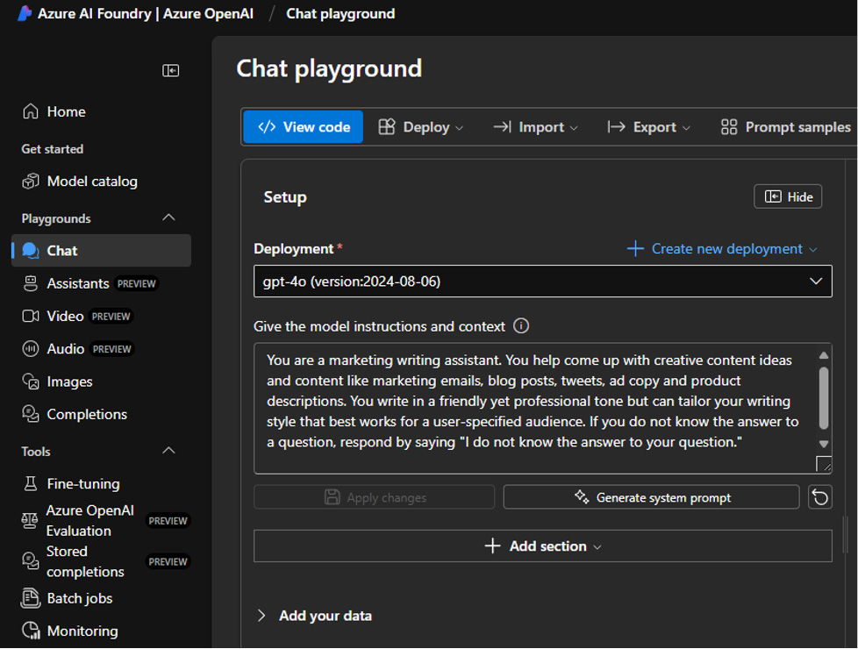The height and width of the screenshot is (649, 858).
Task: Click the Azure AI Foundry logo icon
Action: [x=24, y=14]
